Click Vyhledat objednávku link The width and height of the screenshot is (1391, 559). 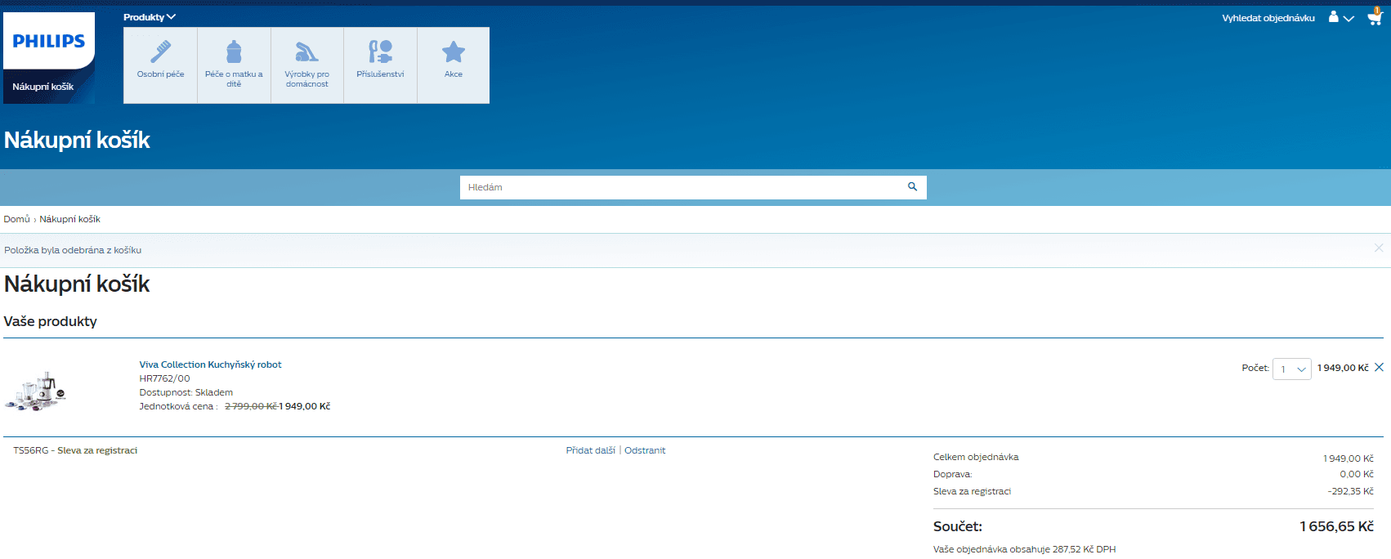coord(1268,18)
